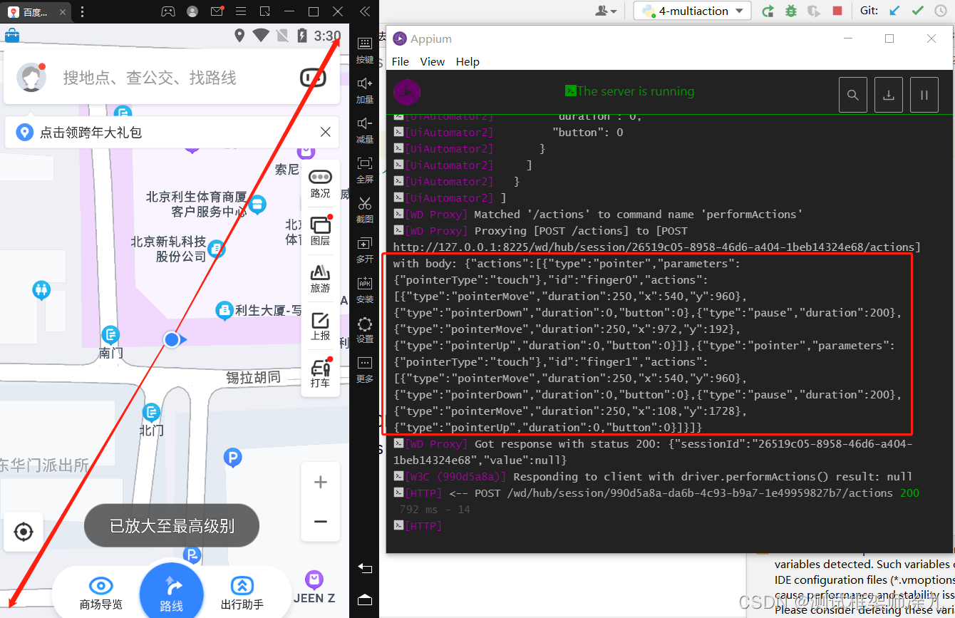The width and height of the screenshot is (955, 618).
Task: Click the voice assistant icon in search bar
Action: tap(313, 77)
